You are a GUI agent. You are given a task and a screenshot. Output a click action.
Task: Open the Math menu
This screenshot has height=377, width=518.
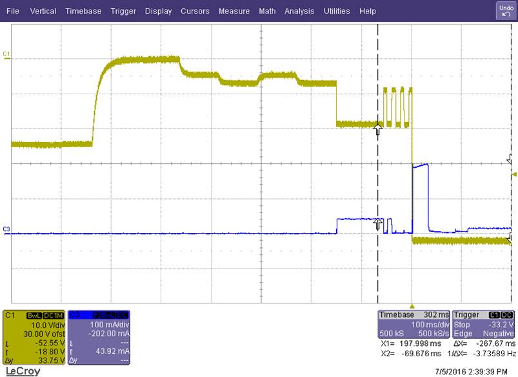point(267,11)
